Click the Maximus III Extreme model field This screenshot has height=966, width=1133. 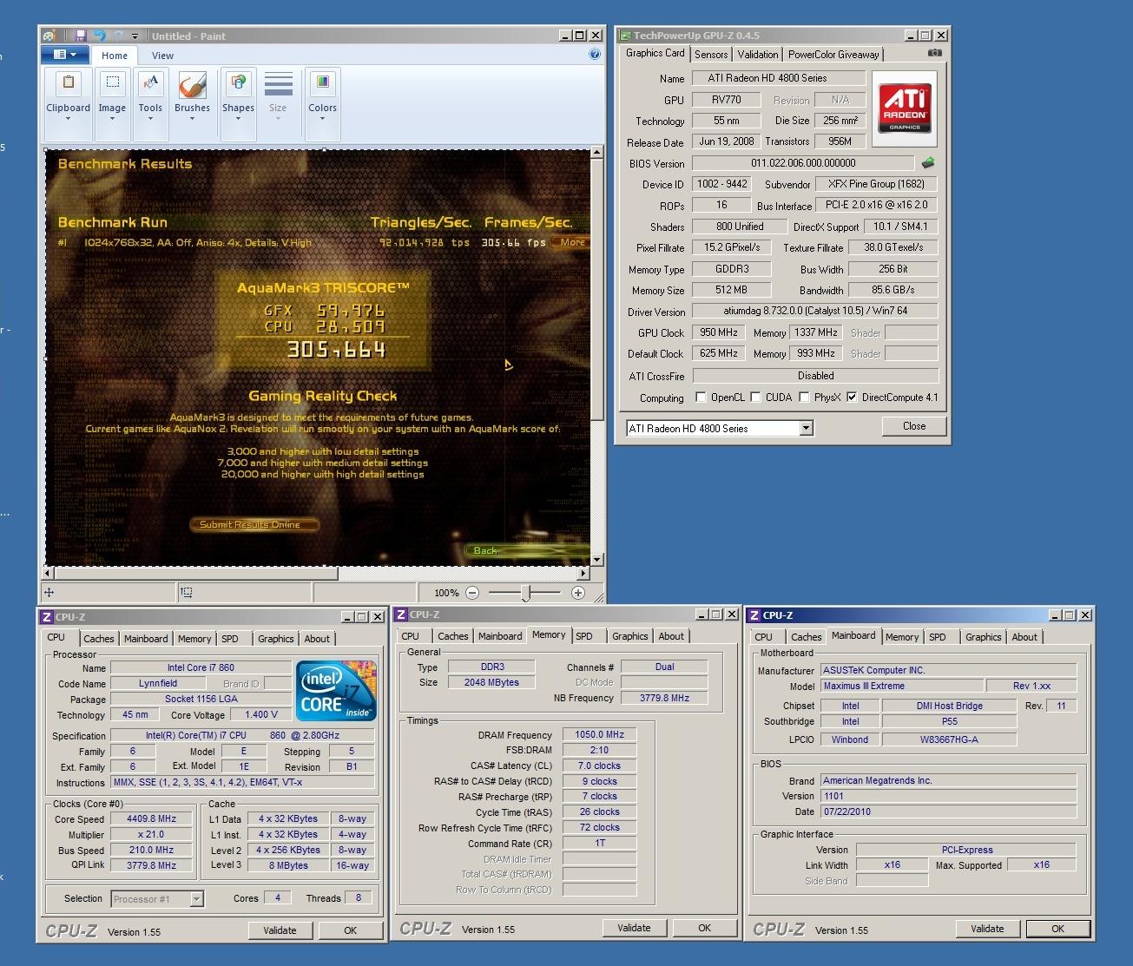(x=904, y=686)
